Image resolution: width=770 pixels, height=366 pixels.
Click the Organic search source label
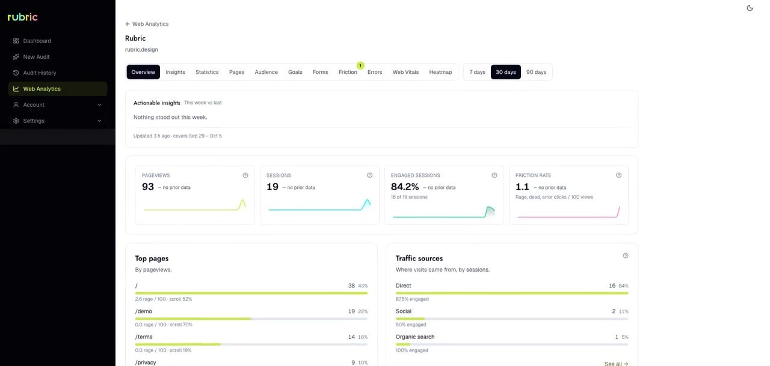coord(415,337)
